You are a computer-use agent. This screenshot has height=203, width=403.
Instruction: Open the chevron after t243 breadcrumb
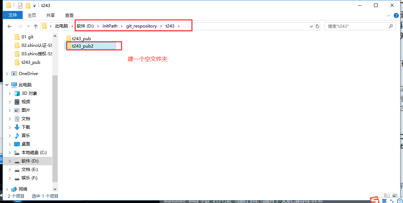pyautogui.click(x=179, y=26)
